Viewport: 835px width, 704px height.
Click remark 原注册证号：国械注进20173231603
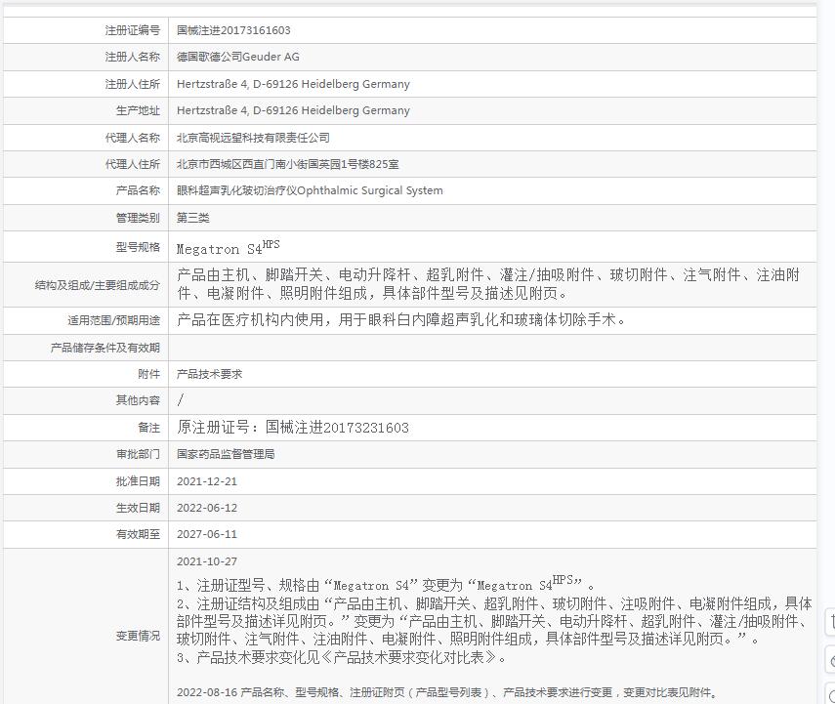[293, 428]
